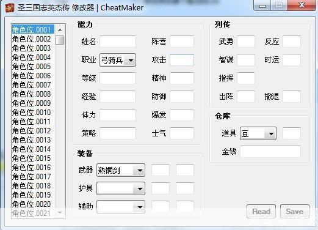Select list entry 角色位.0017
318x230 pixels.
pos(33,177)
